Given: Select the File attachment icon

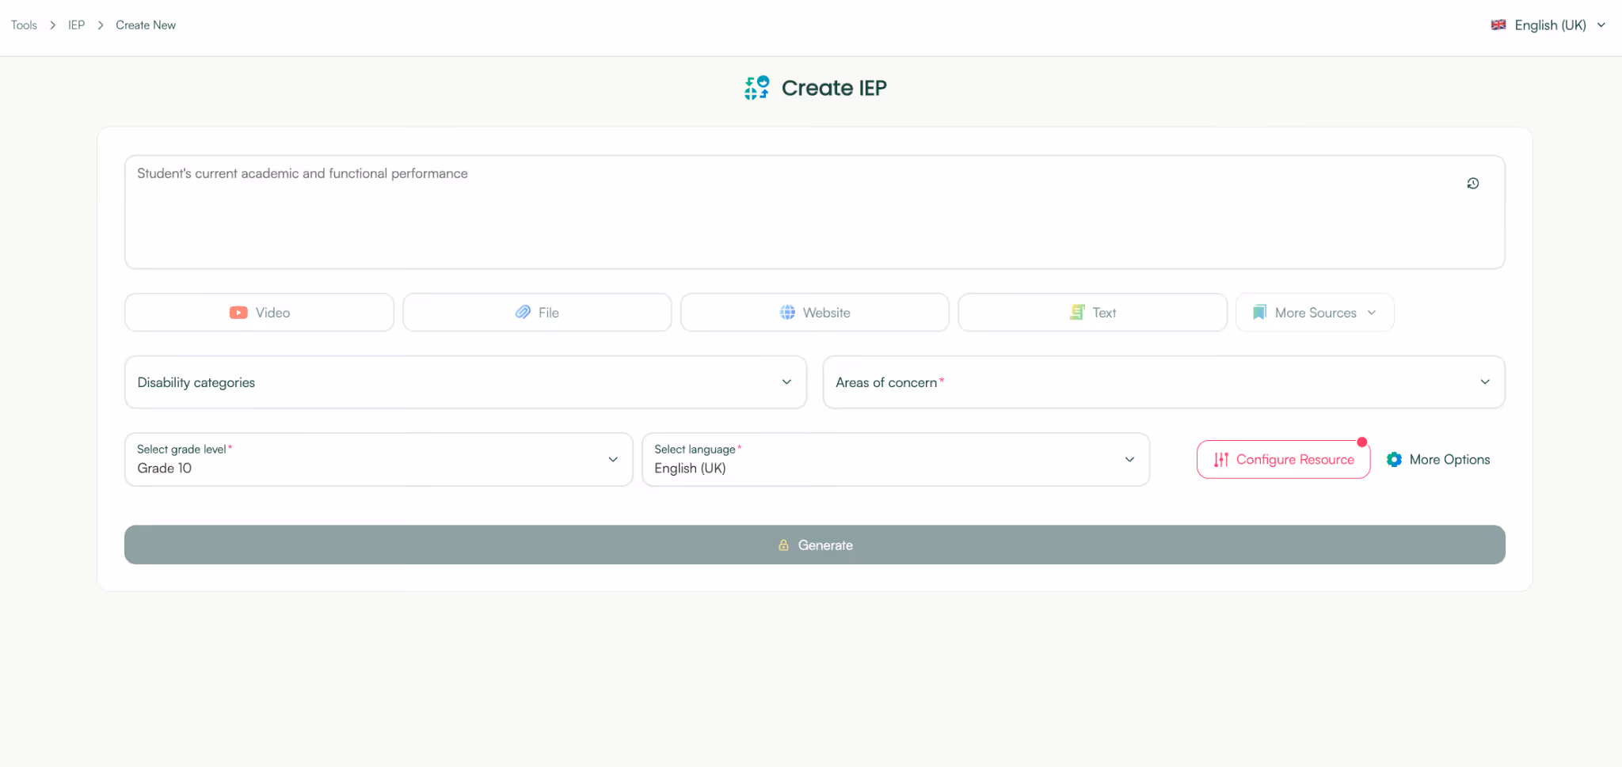Looking at the screenshot, I should click(523, 312).
